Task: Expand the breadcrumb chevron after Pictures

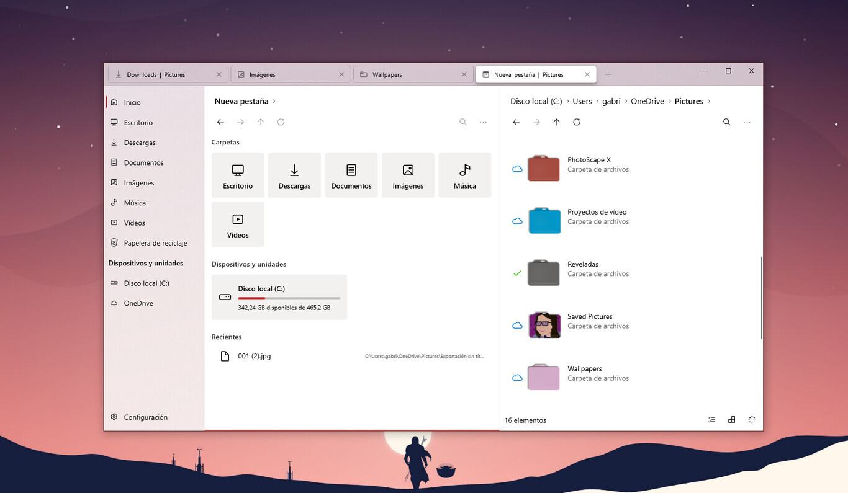Action: click(709, 101)
